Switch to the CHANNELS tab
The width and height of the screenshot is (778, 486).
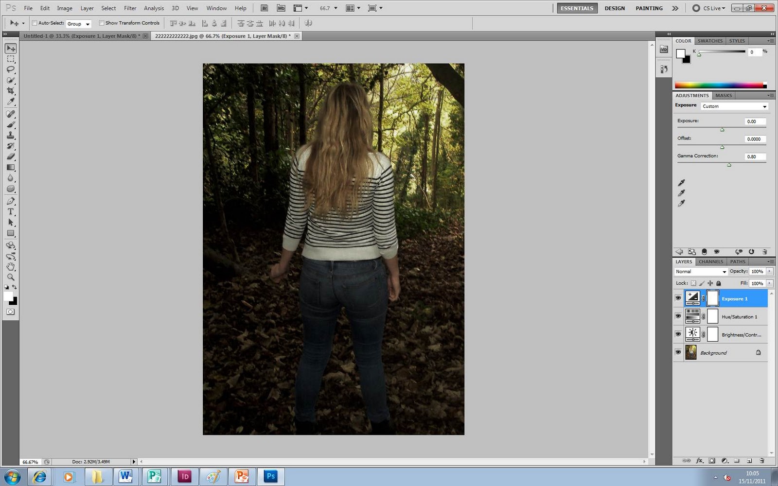711,261
